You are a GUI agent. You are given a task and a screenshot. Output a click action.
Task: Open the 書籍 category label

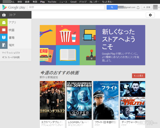[11, 38]
